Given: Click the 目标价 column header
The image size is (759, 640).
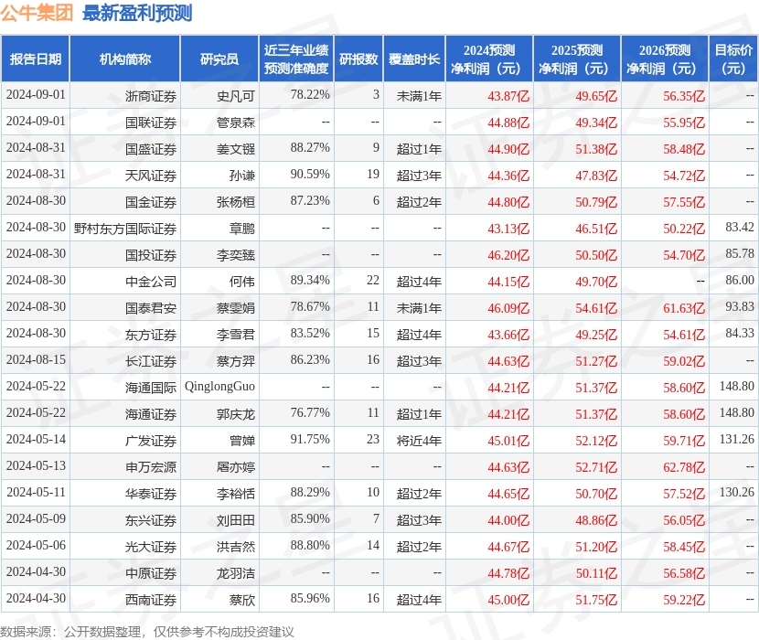Looking at the screenshot, I should [733, 59].
